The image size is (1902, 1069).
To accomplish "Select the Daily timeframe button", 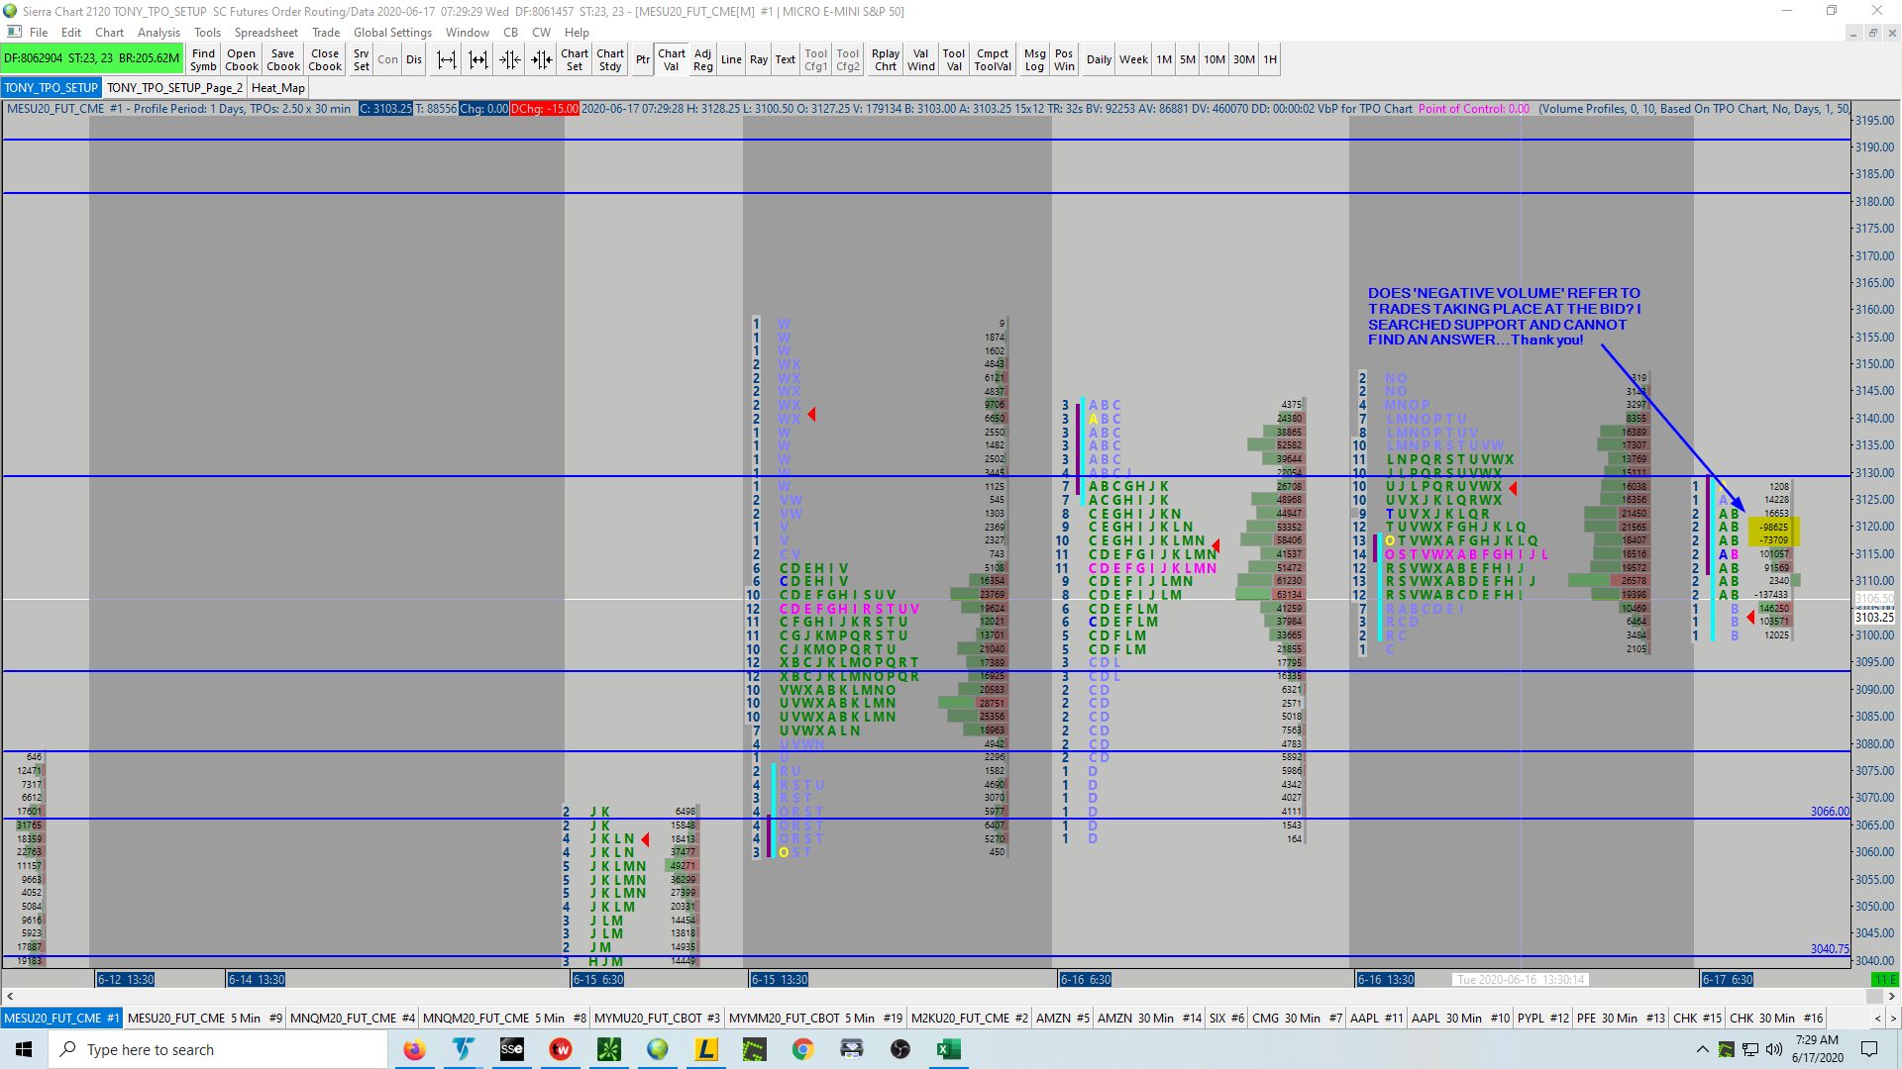I will [1099, 59].
